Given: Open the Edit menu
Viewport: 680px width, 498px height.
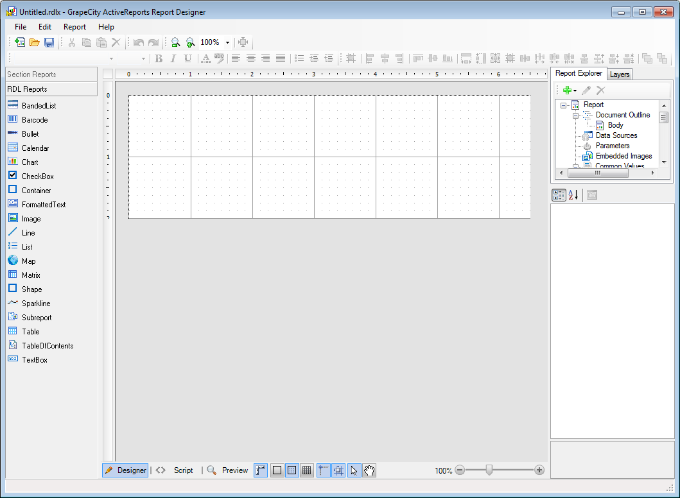Looking at the screenshot, I should point(45,27).
